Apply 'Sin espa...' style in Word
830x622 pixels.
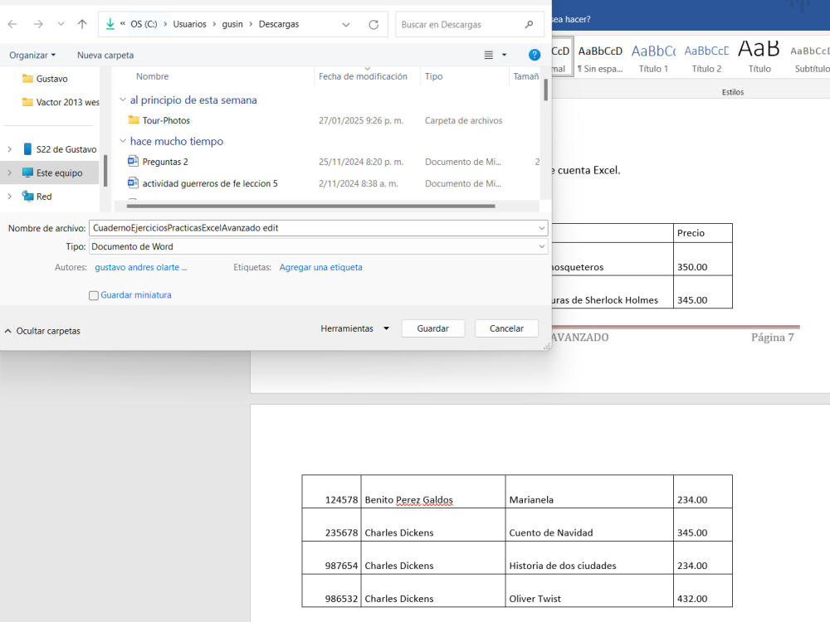coord(600,58)
